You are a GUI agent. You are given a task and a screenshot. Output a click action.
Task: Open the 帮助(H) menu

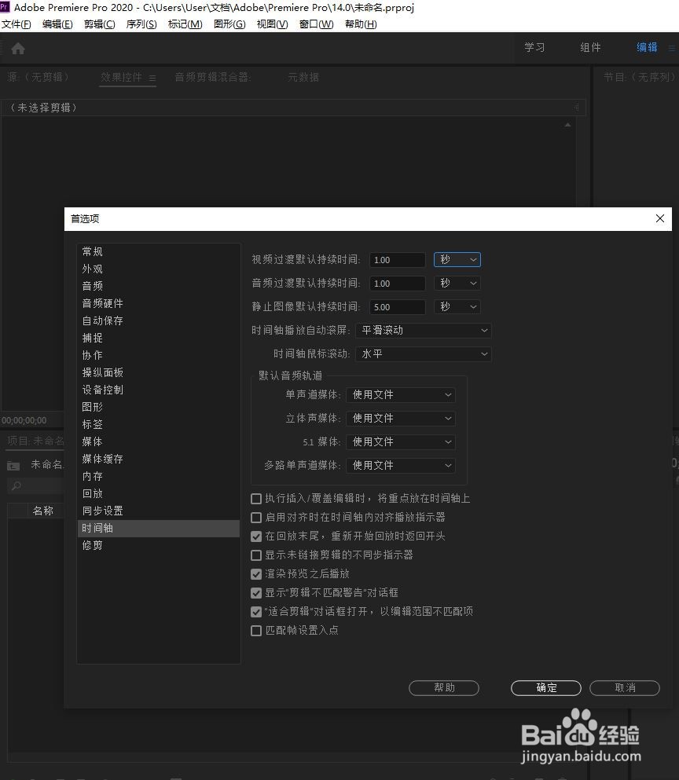click(x=361, y=24)
